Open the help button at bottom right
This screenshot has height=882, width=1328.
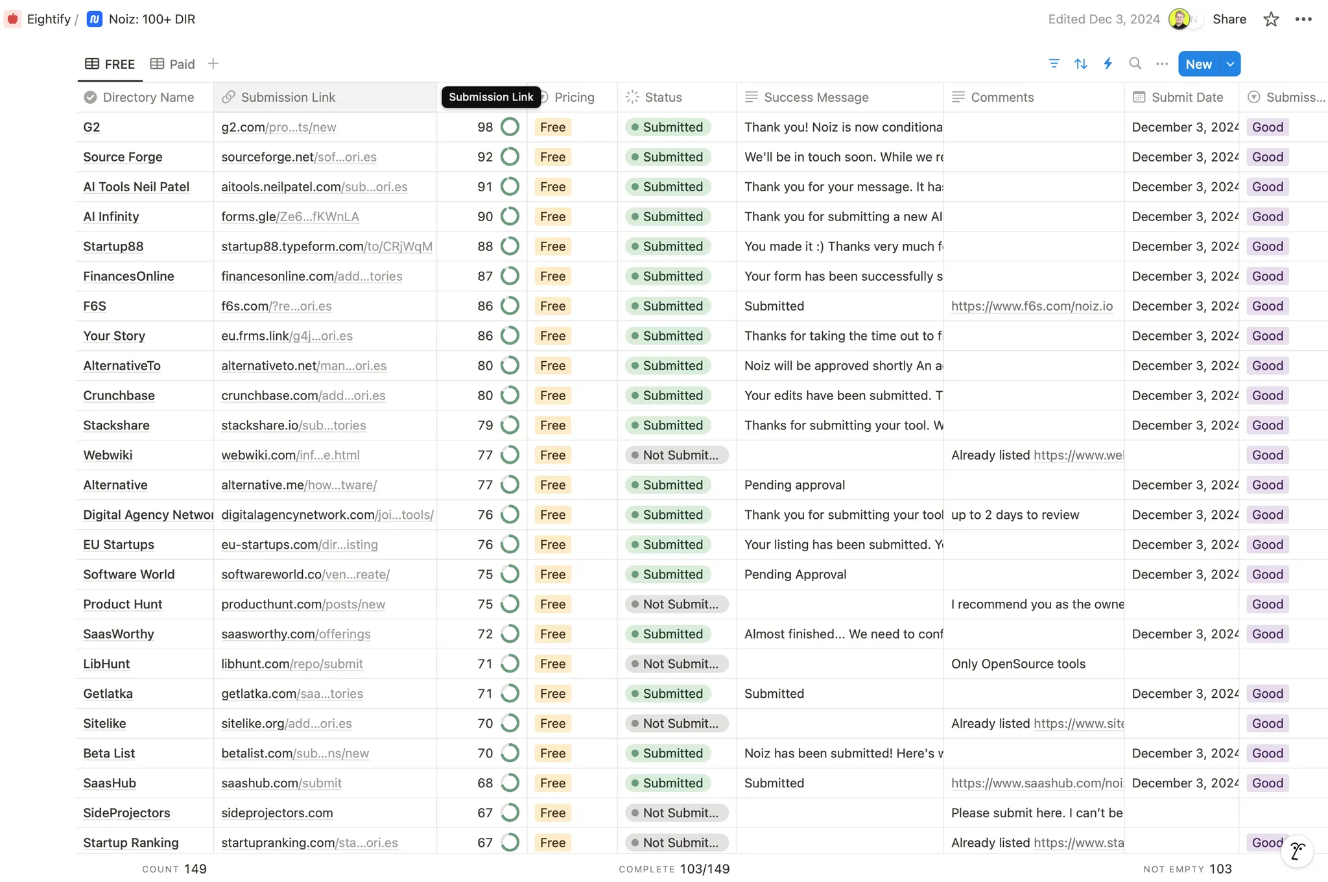pos(1297,851)
